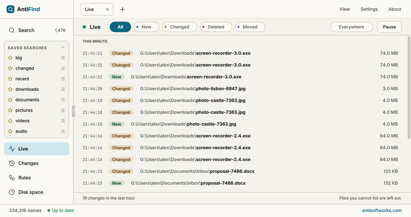Open the Changes history view
Image resolution: width=411 pixels, height=217 pixels.
coord(37,163)
